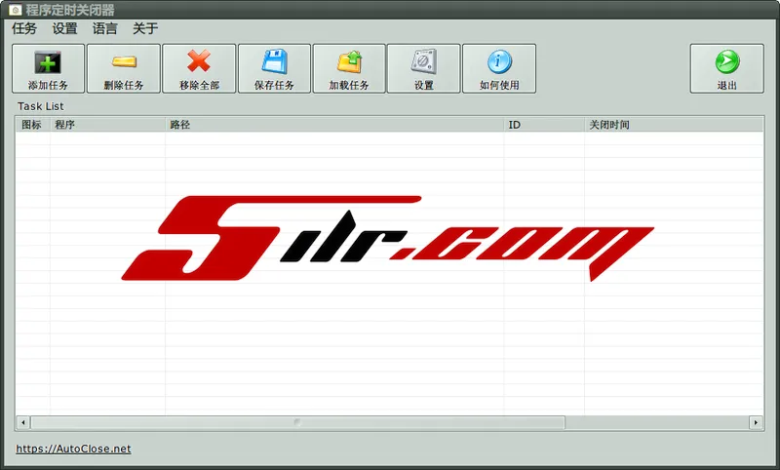The image size is (780, 470).
Task: Click the horizontal scrollbar left arrow
Action: pos(23,423)
